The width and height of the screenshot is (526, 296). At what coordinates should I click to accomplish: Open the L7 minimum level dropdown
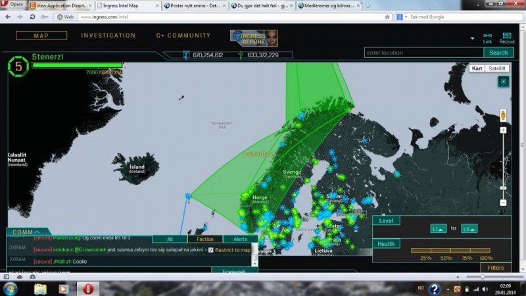[x=439, y=229]
